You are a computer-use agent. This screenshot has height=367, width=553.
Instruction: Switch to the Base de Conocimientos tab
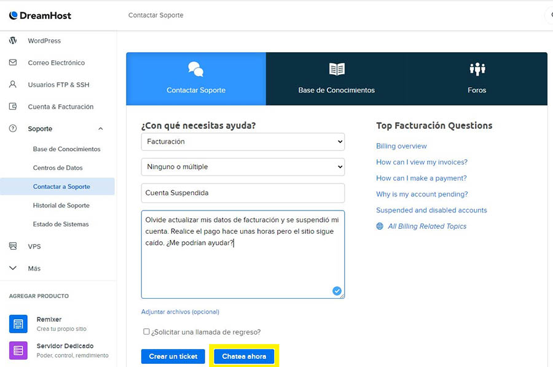(x=336, y=79)
